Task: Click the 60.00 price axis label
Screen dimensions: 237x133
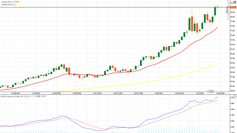Action: pyautogui.click(x=232, y=54)
